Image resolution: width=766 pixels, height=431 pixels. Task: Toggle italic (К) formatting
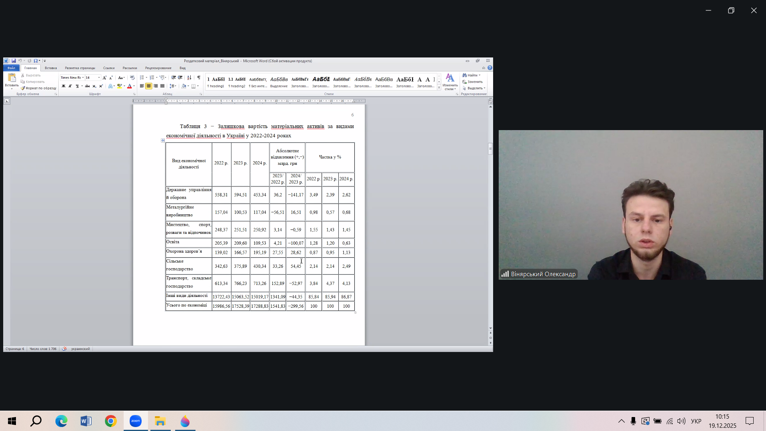pyautogui.click(x=70, y=86)
